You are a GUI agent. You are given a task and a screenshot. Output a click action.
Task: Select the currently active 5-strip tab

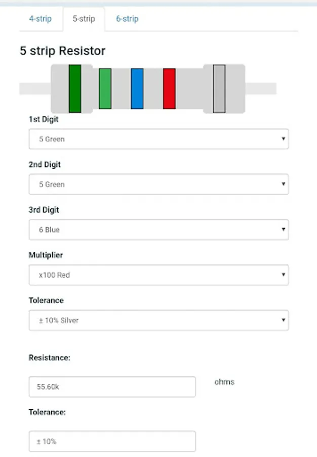tap(83, 19)
